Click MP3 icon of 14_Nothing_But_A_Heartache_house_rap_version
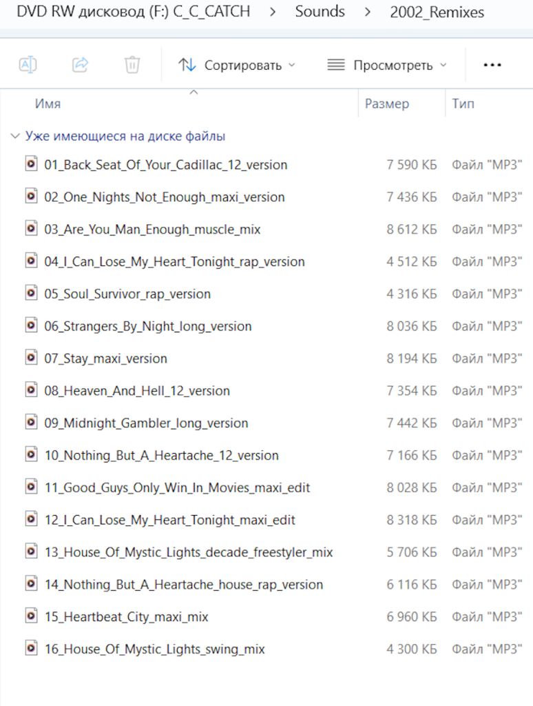This screenshot has height=706, width=533. (31, 583)
